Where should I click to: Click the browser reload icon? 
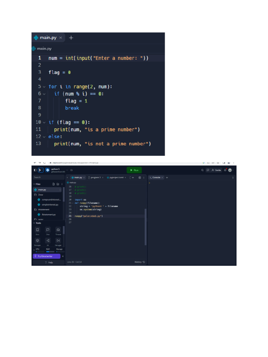pyautogui.click(x=44, y=163)
